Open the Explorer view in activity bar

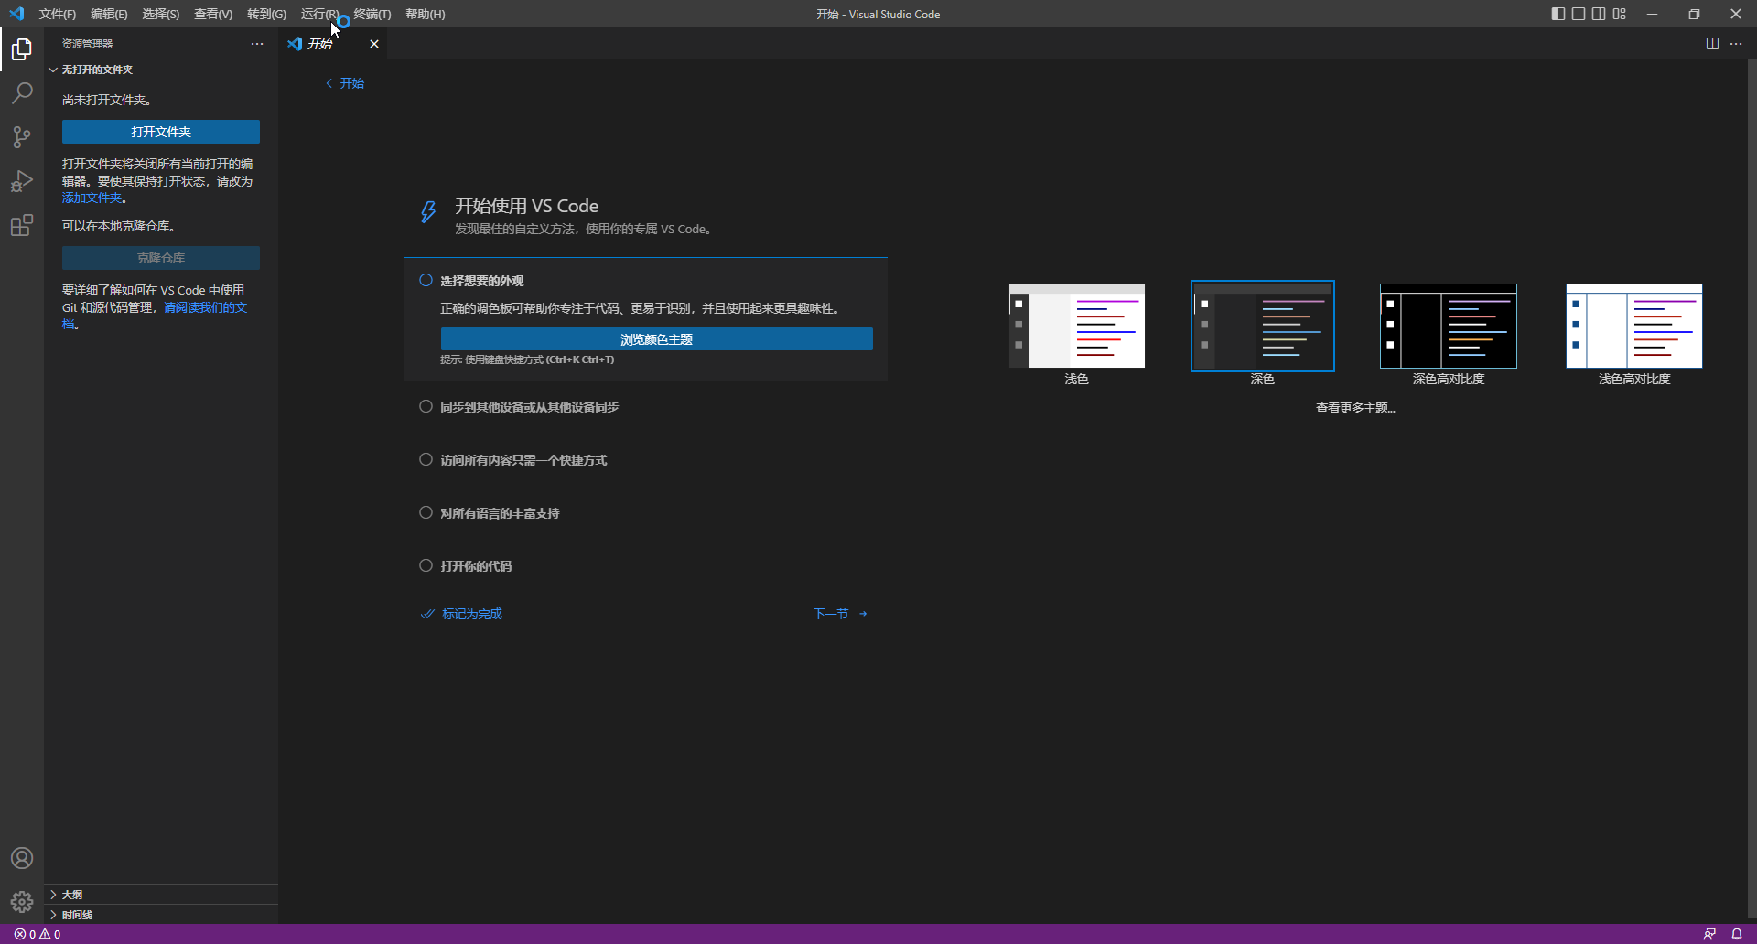pyautogui.click(x=22, y=49)
